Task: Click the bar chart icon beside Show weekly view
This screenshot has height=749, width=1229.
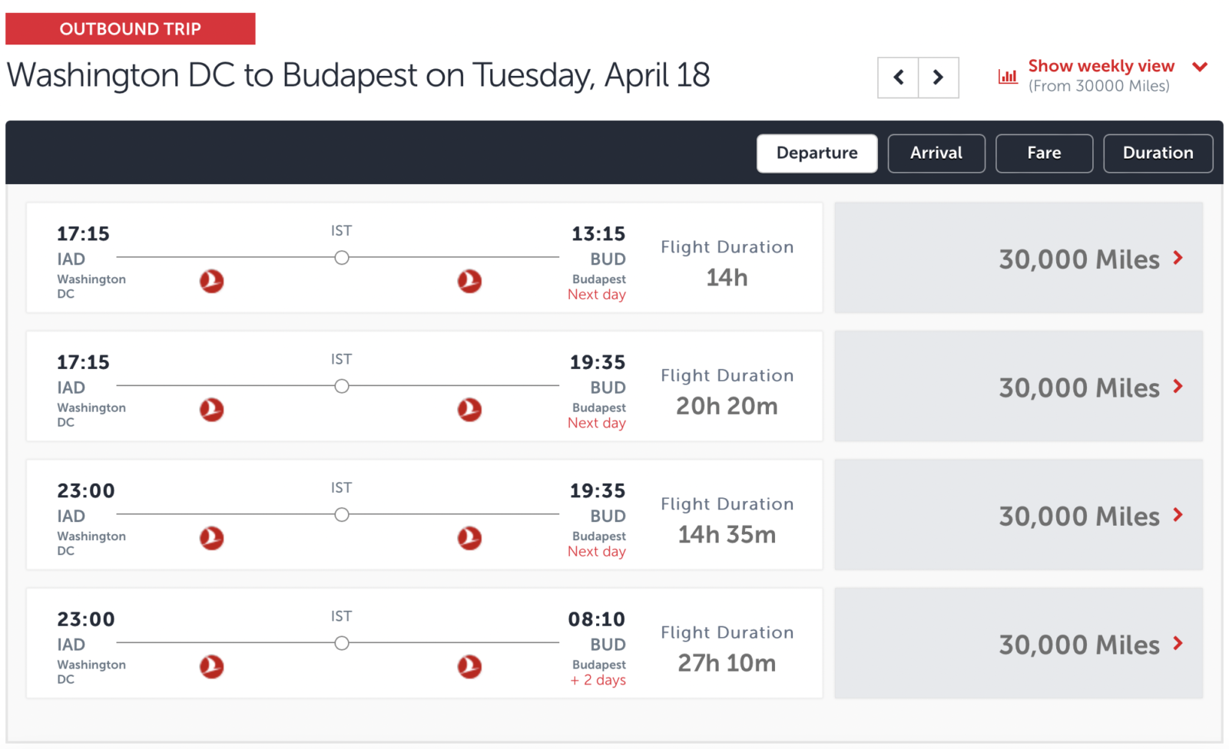Action: pos(1007,75)
